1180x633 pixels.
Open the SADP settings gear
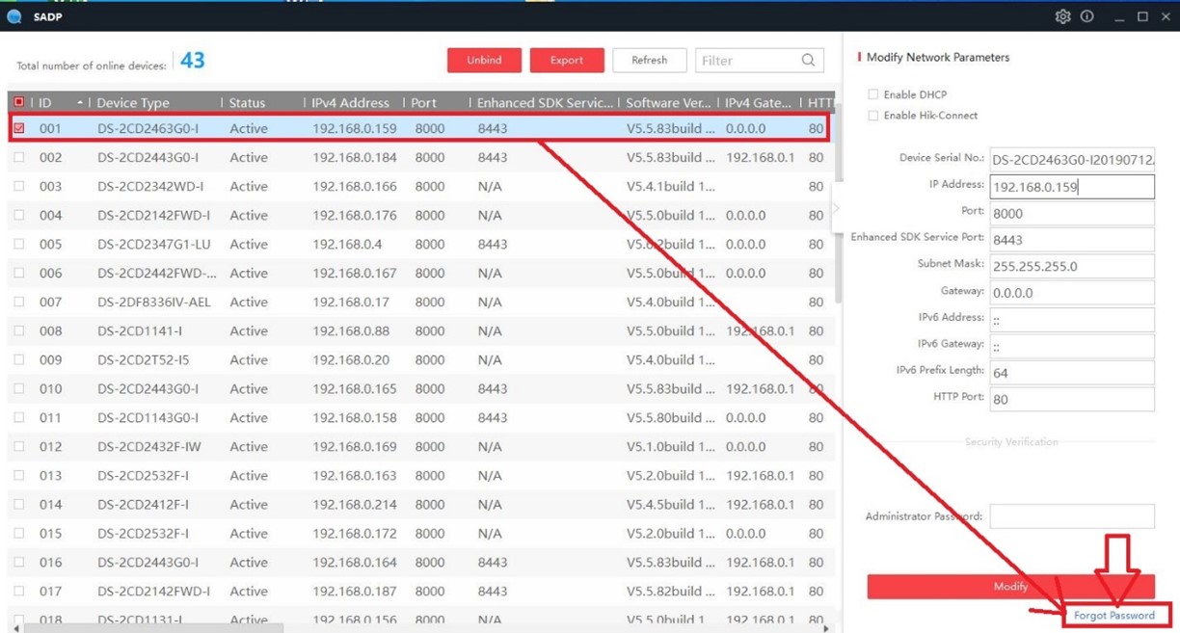pyautogui.click(x=1062, y=16)
